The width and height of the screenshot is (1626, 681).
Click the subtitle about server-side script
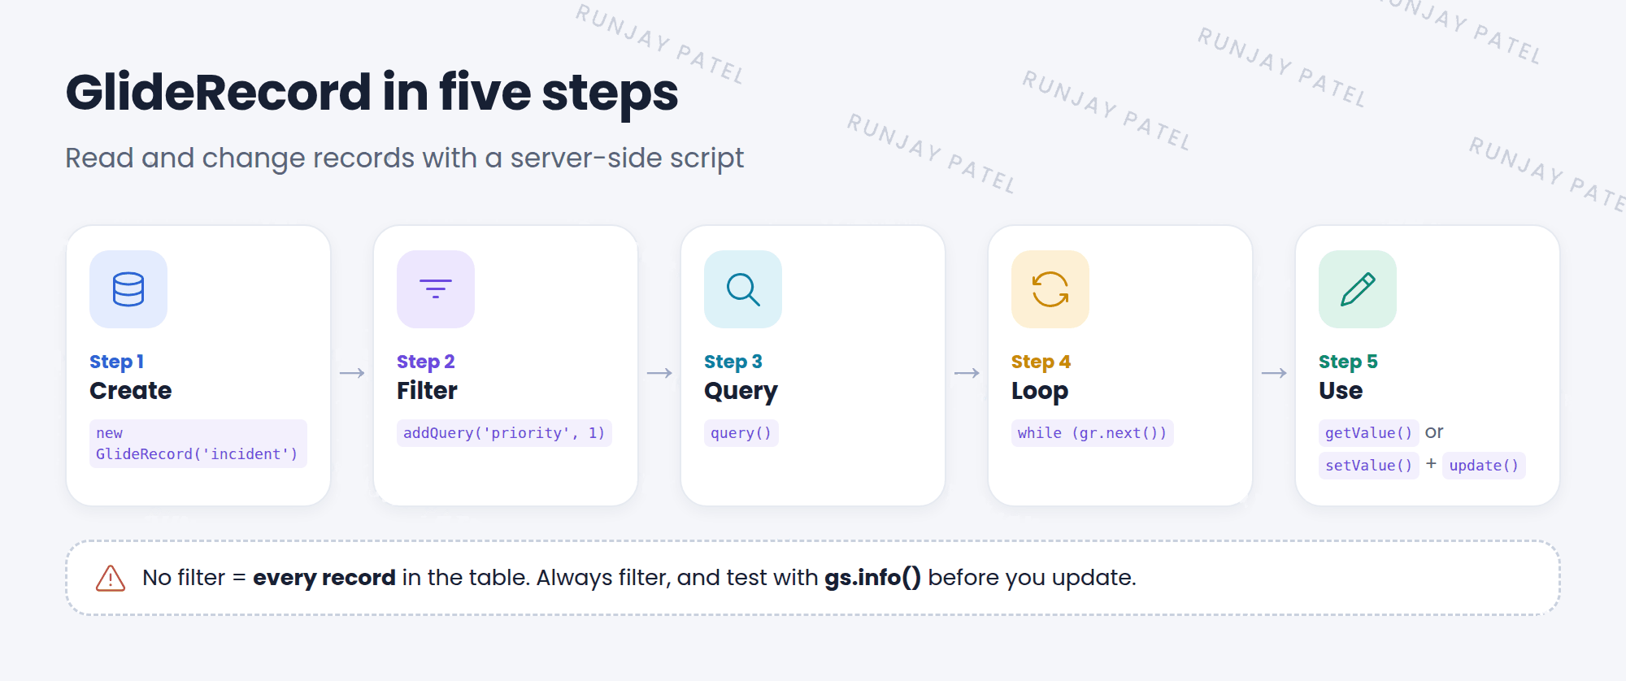coord(404,158)
